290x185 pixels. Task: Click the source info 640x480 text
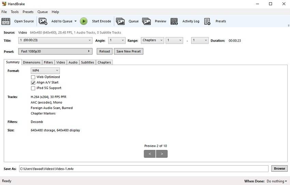[75, 32]
